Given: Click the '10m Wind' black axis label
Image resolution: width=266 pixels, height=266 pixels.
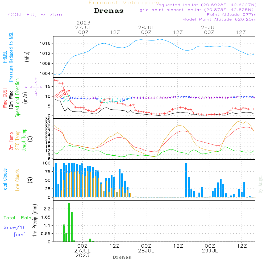Looking at the screenshot, I should (11, 99).
